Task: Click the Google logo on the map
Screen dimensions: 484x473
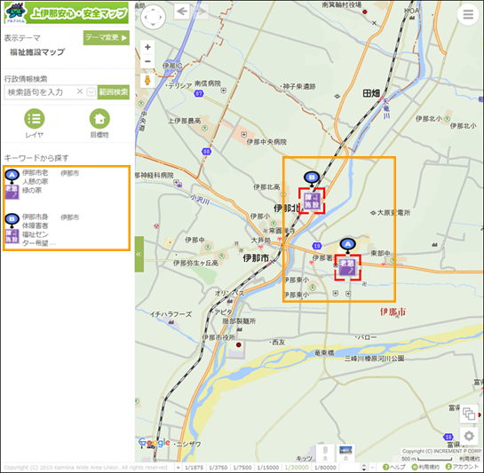Action: (154, 443)
